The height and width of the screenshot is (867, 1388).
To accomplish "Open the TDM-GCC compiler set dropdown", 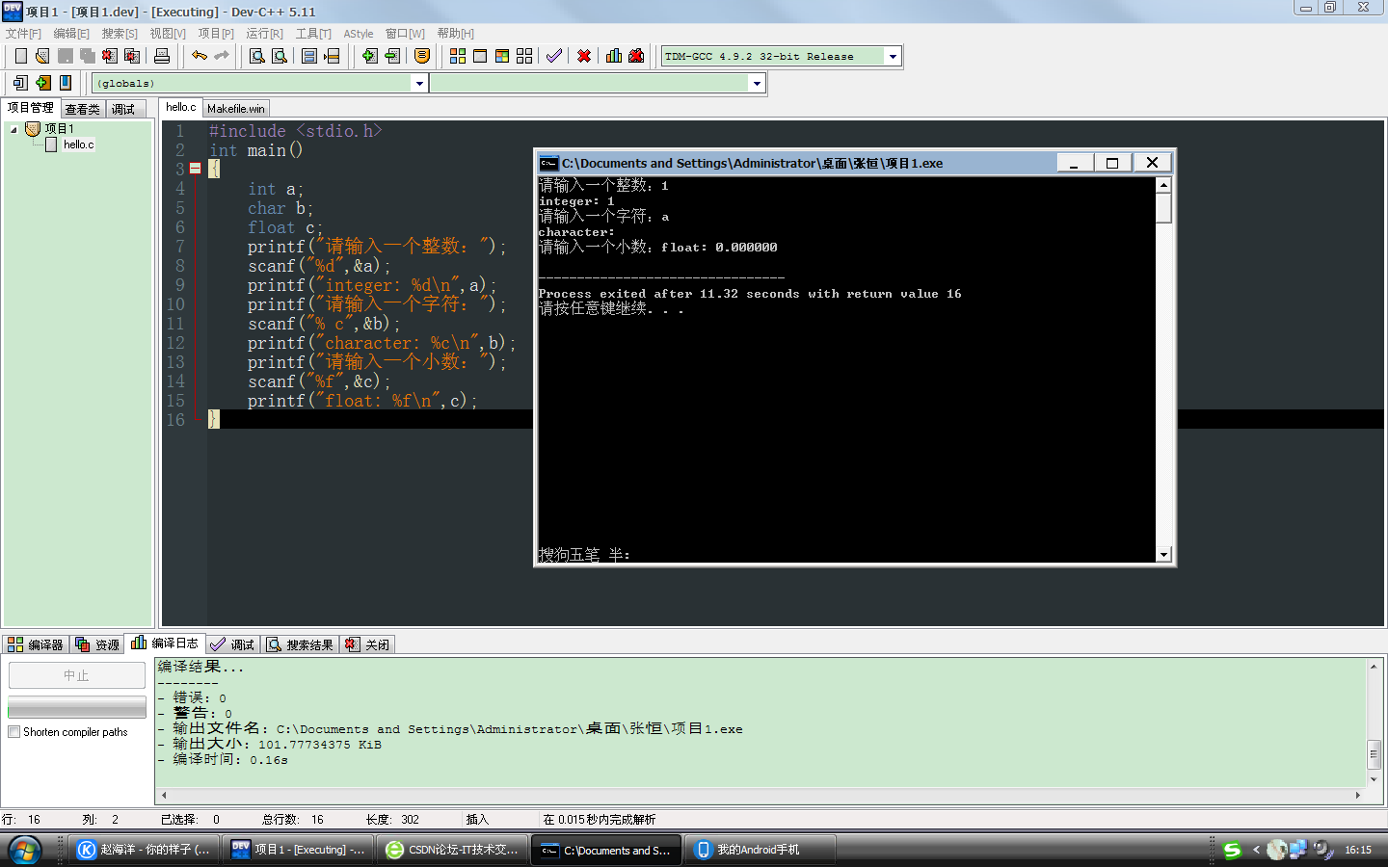I will click(893, 56).
